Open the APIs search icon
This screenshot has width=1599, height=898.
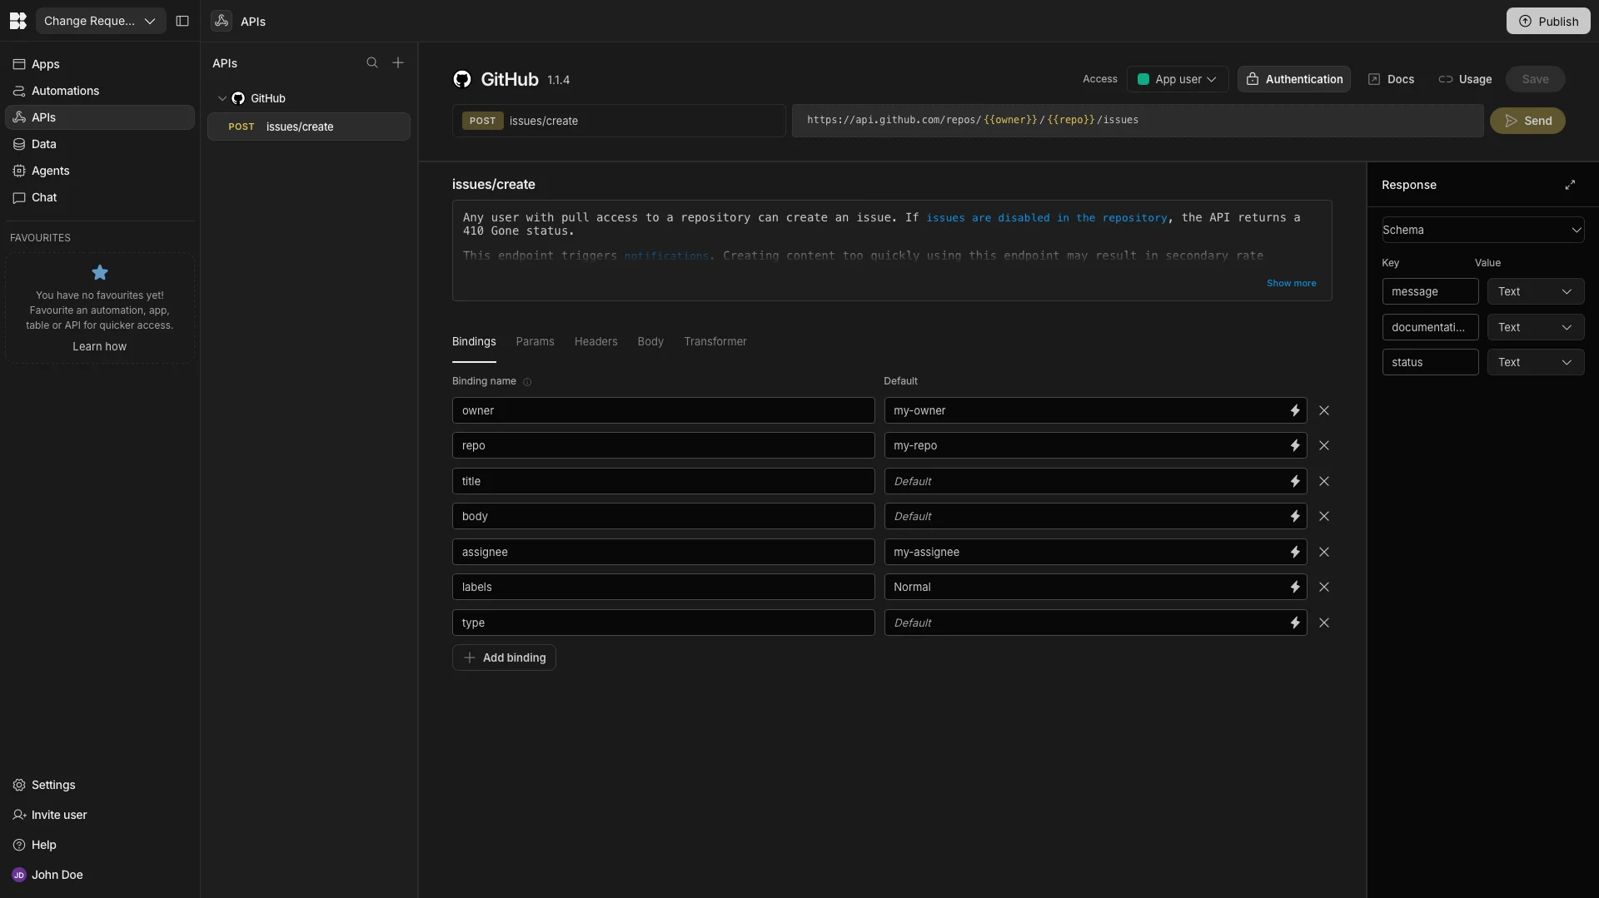(372, 63)
